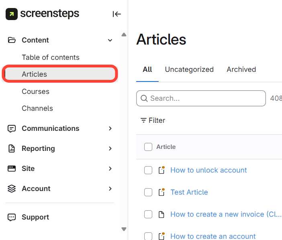Viewport: 282px width, 240px height.
Task: Click the Support chat bubble icon
Action: (12, 217)
